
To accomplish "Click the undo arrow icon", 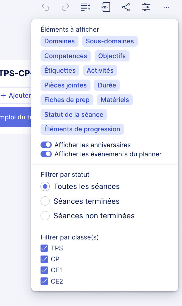I will click(45, 7).
